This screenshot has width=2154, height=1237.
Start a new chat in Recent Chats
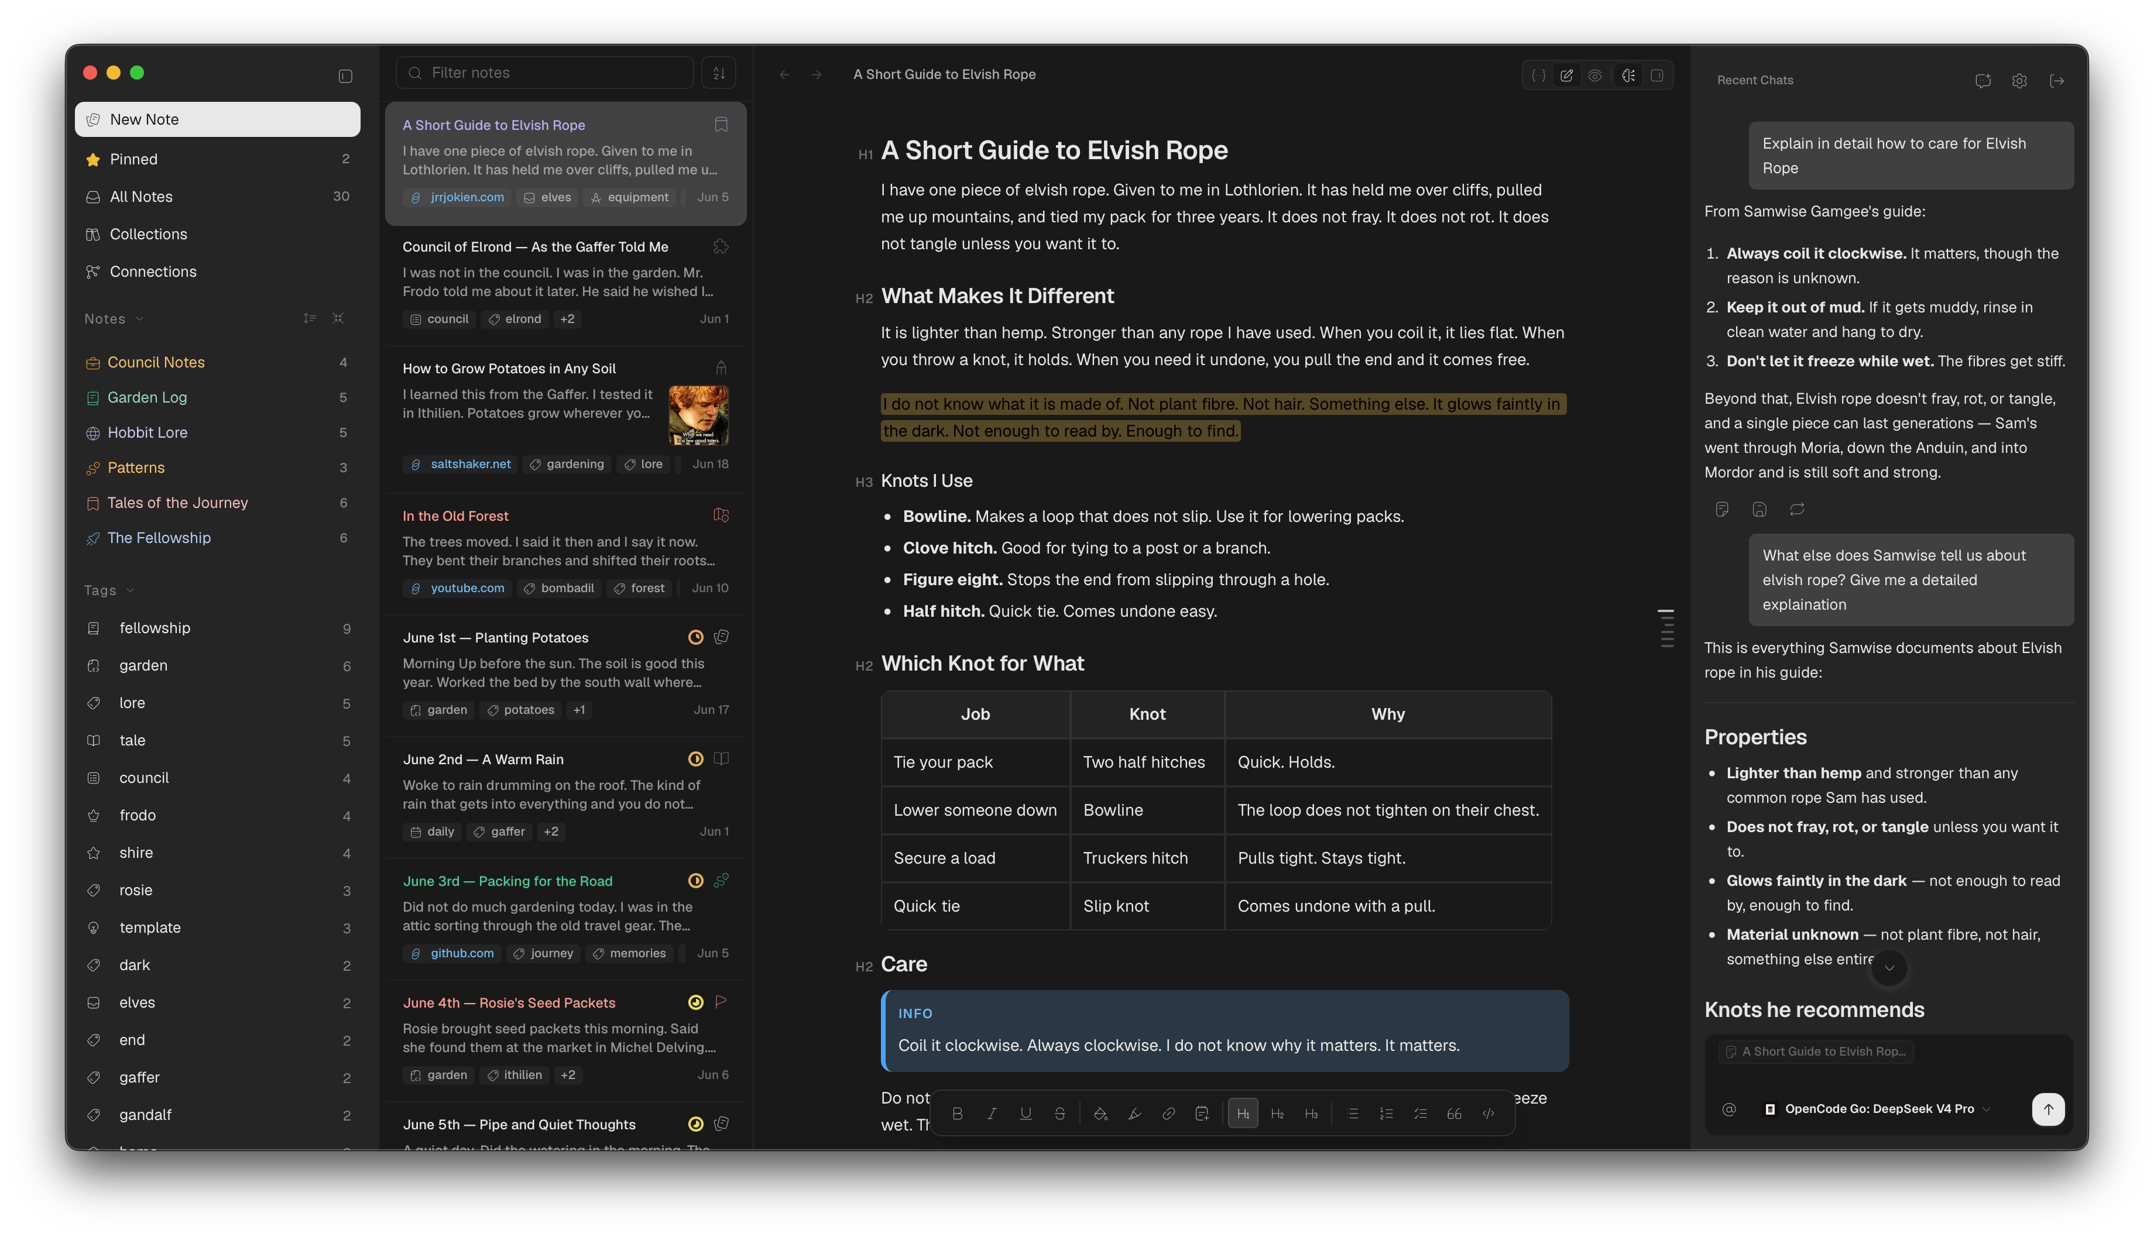pos(1982,81)
